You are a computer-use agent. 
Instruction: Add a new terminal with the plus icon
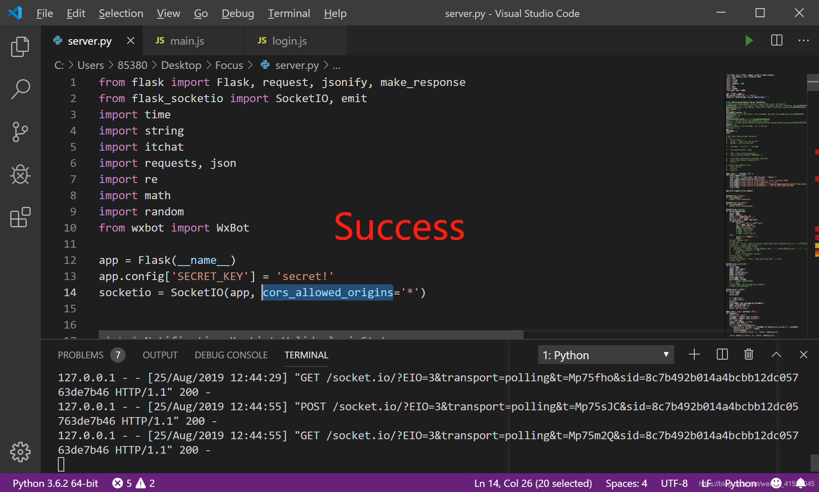pyautogui.click(x=694, y=354)
